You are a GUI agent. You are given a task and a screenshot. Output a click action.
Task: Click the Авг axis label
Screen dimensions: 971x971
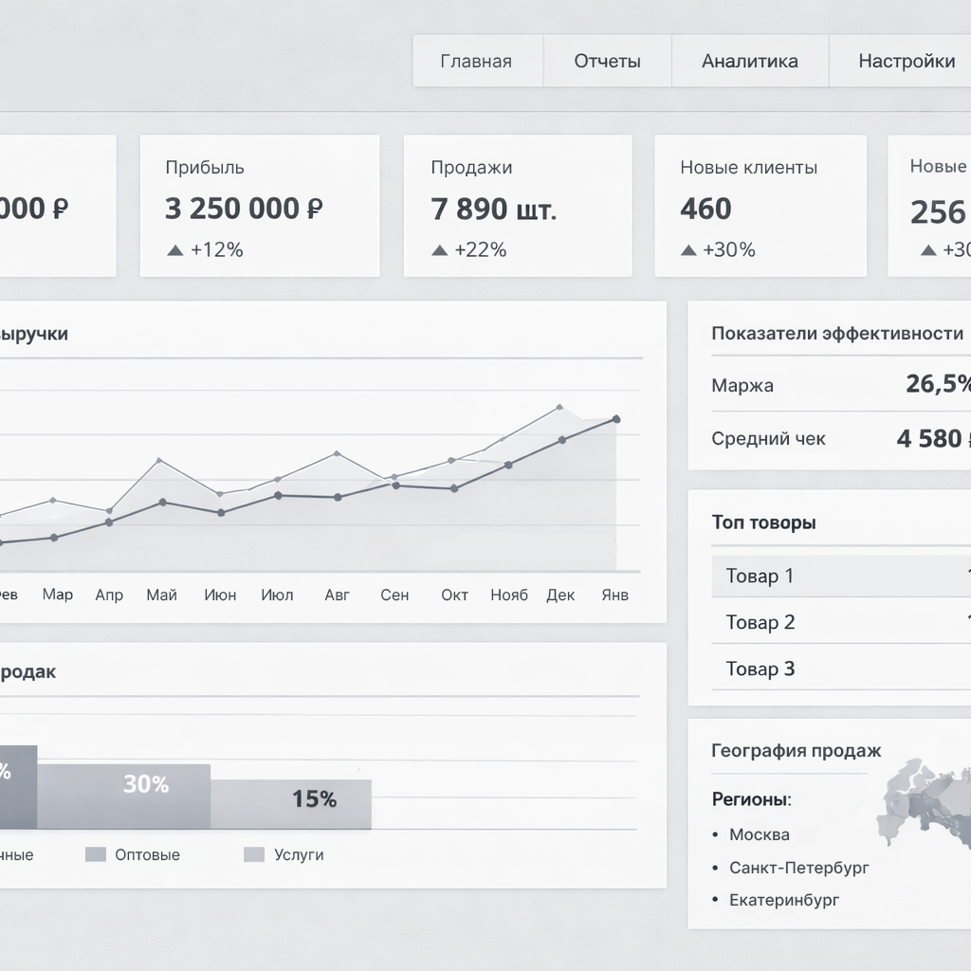click(x=337, y=595)
